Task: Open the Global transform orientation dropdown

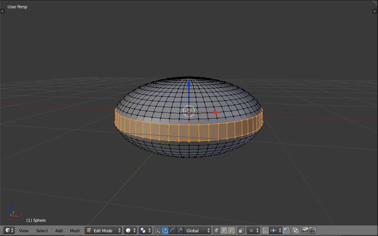Action: coord(197,230)
